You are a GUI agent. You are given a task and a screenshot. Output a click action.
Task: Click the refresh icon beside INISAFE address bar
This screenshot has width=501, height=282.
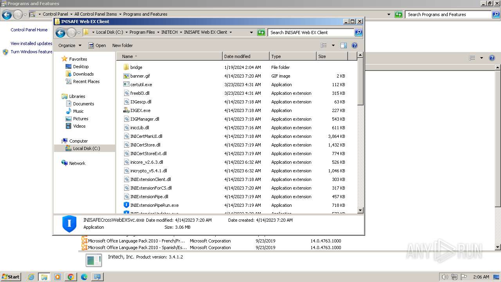[x=261, y=33]
